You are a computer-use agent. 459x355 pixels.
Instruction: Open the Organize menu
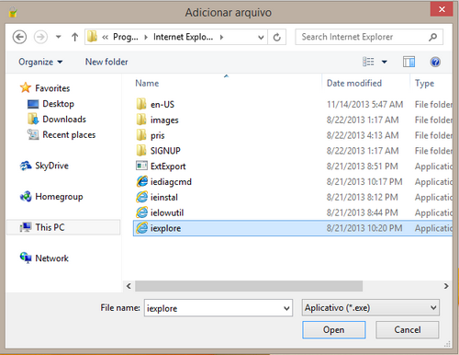[40, 62]
